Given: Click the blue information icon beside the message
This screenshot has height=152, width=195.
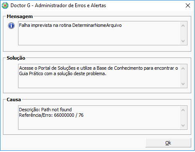Looking at the screenshot, I should point(11,26).
